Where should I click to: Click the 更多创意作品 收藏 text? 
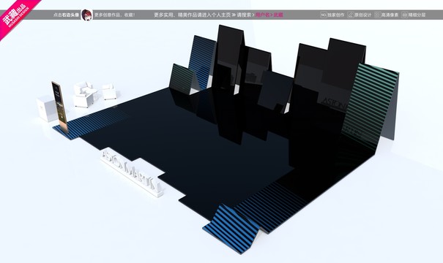click(115, 15)
